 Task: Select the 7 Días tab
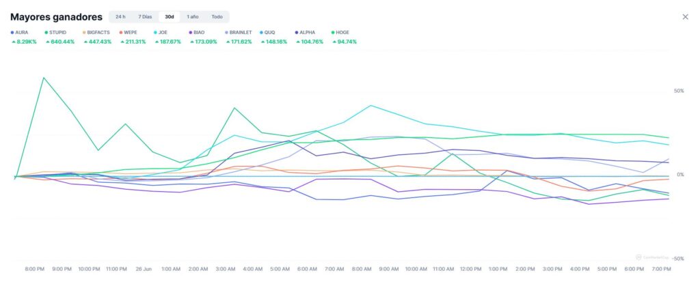click(145, 16)
